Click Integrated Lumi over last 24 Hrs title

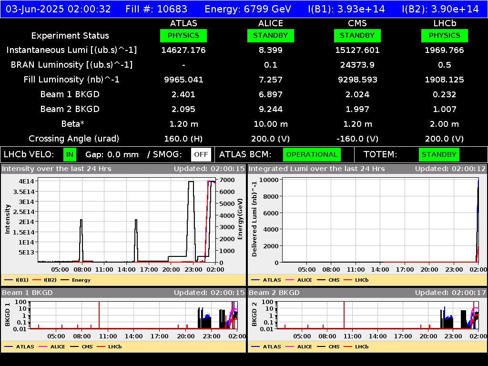pyautogui.click(x=316, y=169)
